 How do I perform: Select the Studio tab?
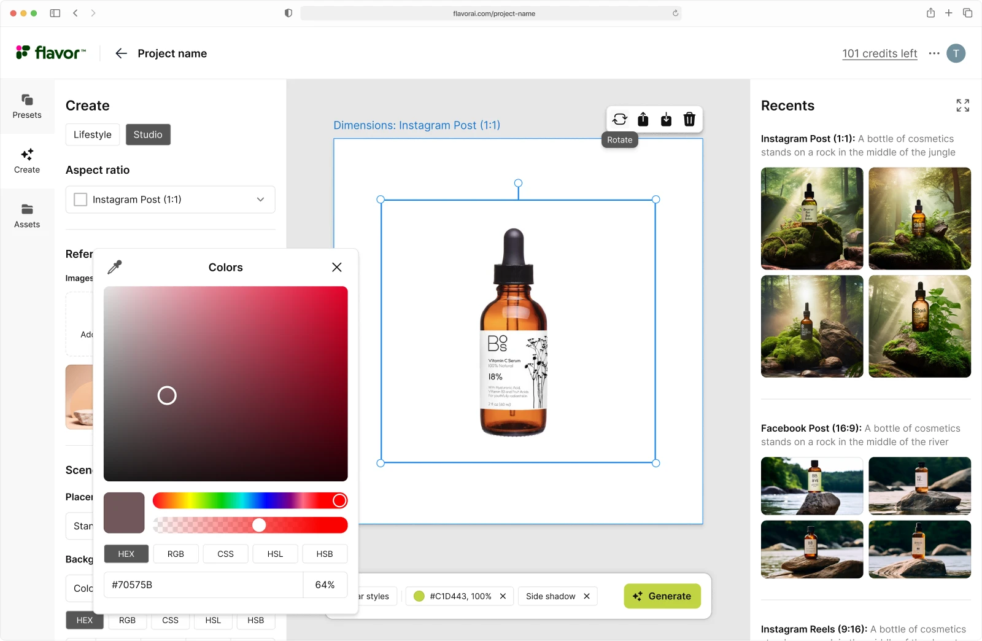[x=148, y=134]
